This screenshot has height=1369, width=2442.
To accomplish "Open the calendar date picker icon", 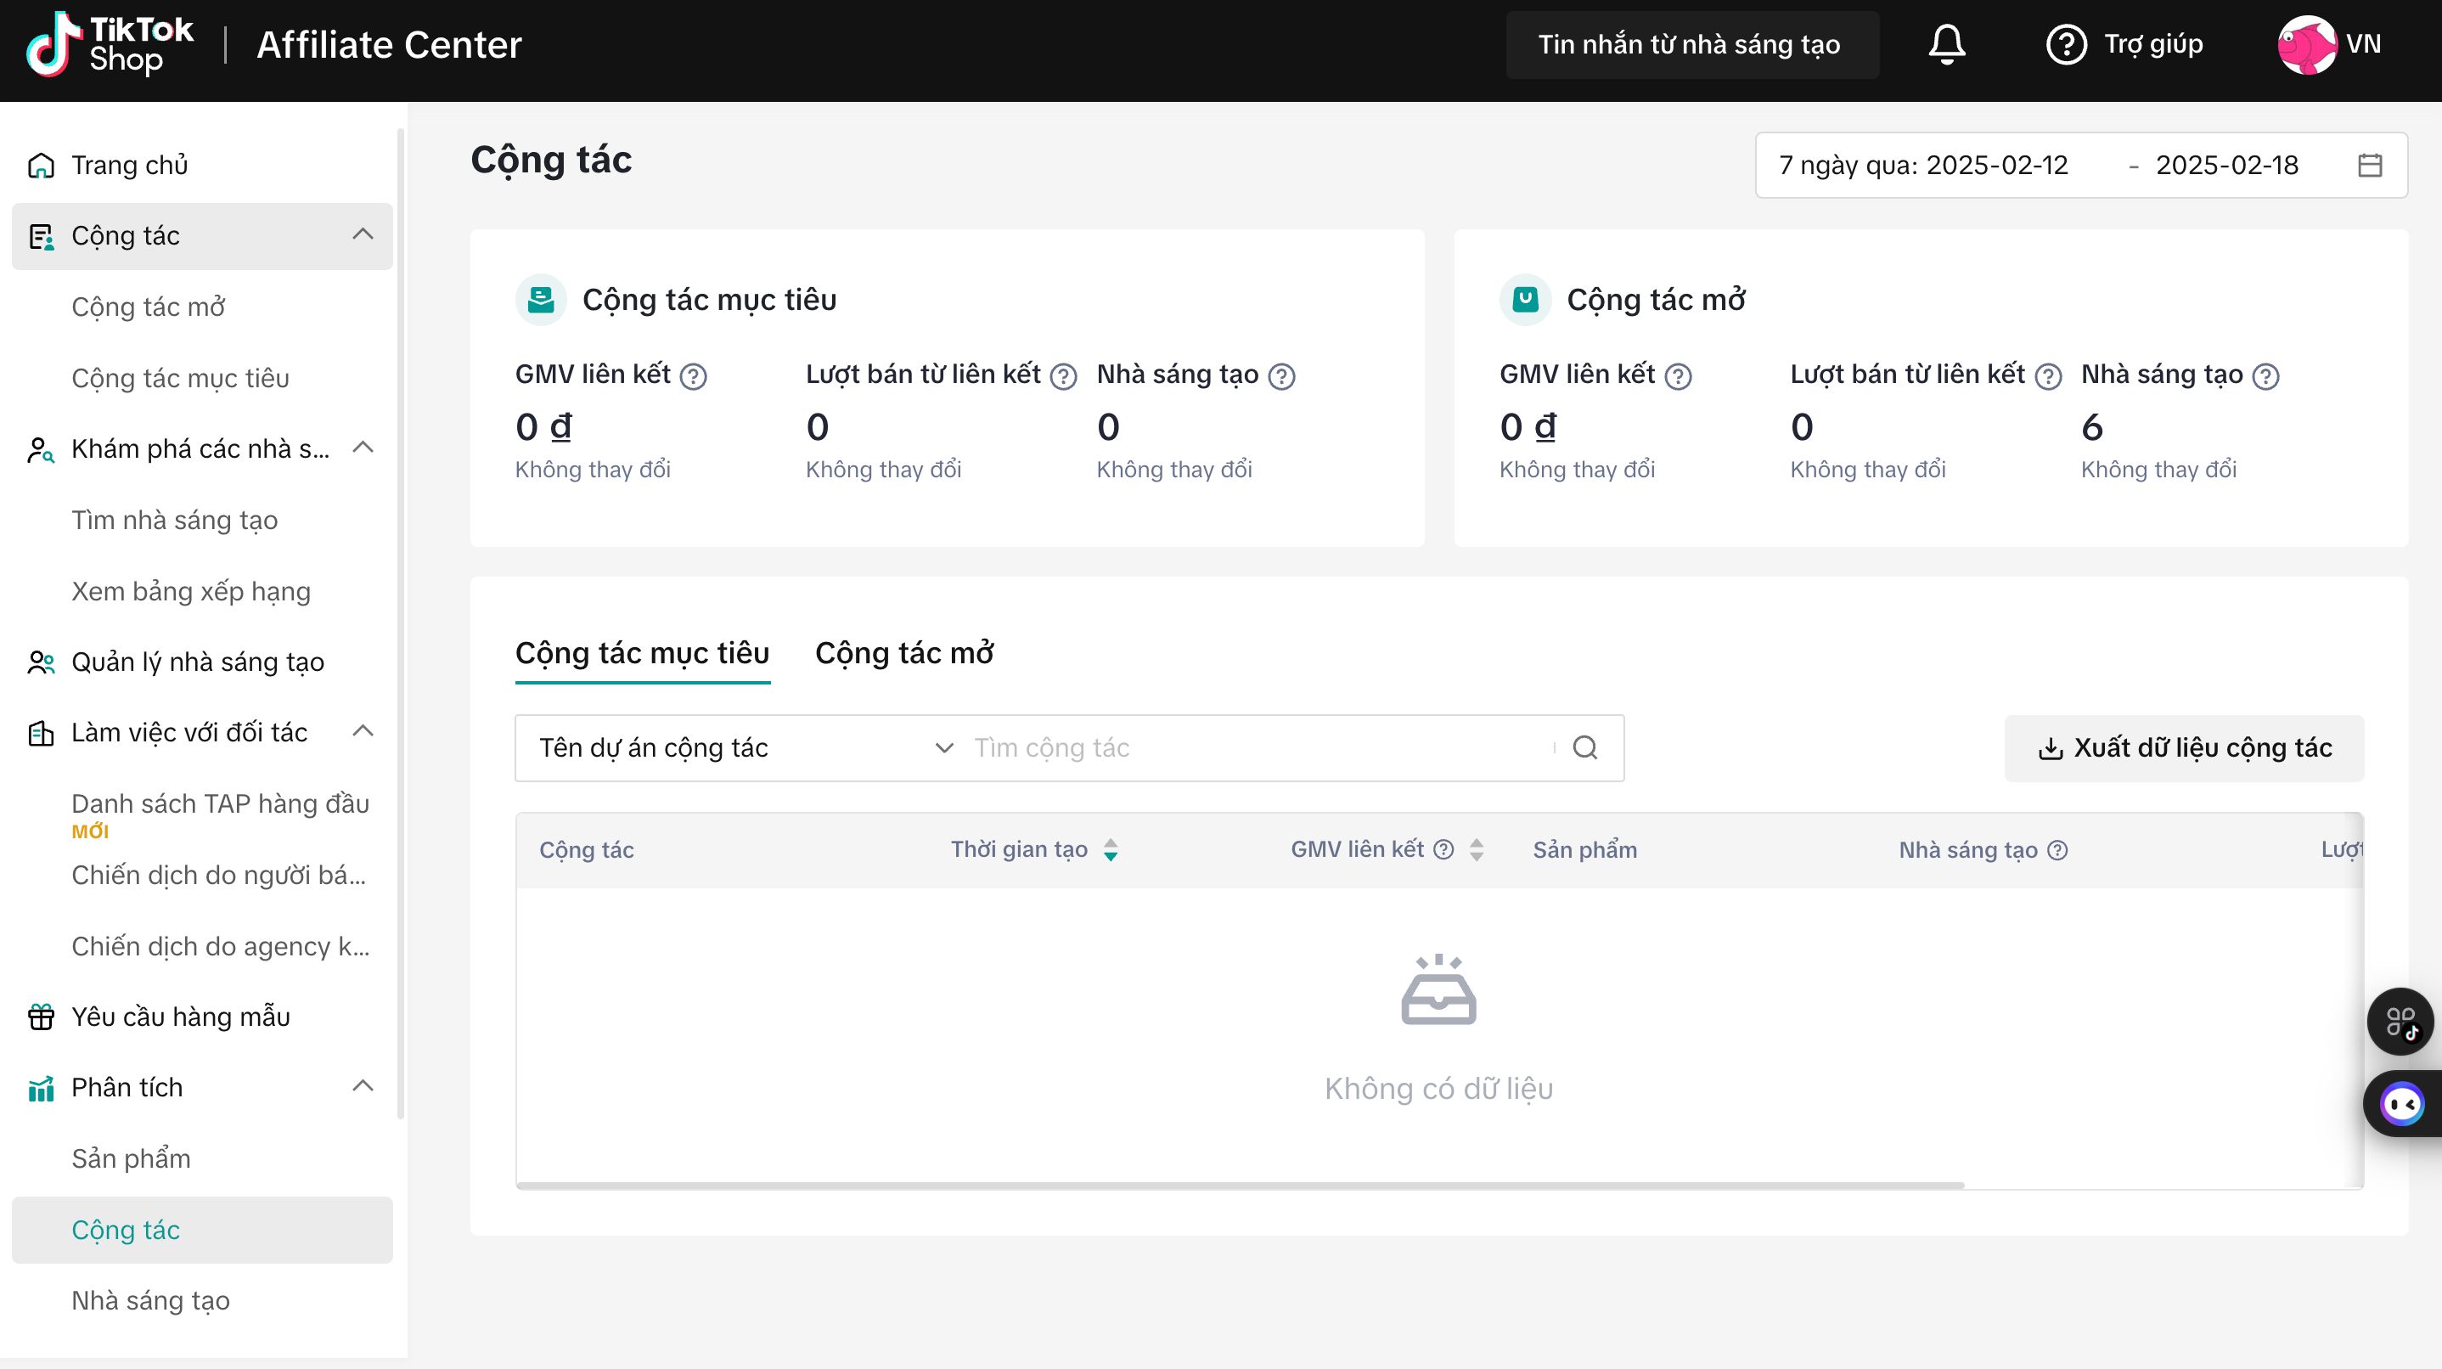I will tap(2369, 165).
